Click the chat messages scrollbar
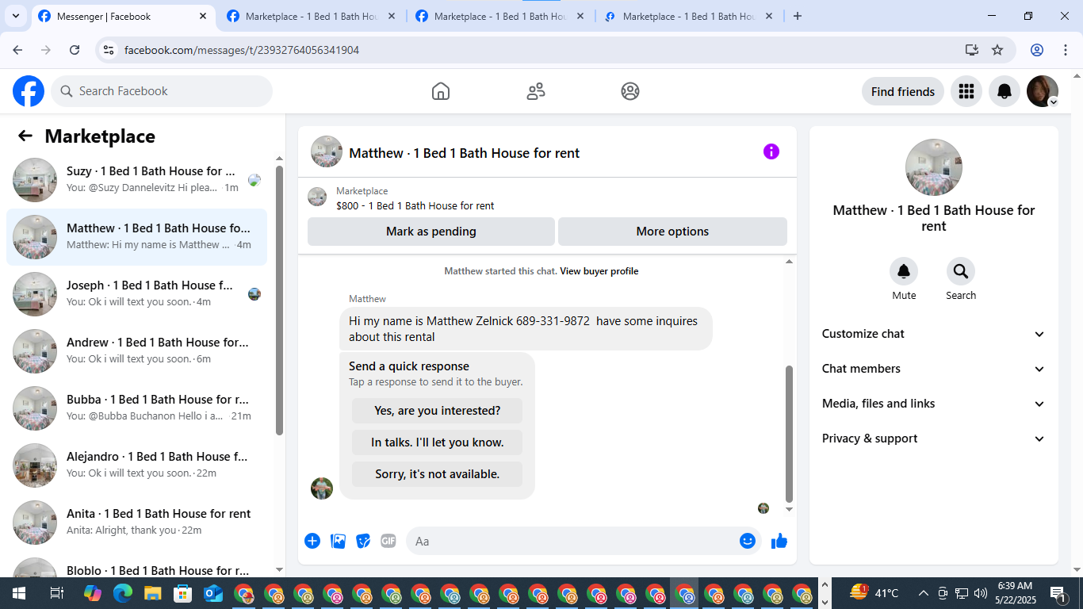Image resolution: width=1083 pixels, height=609 pixels. coord(789,433)
